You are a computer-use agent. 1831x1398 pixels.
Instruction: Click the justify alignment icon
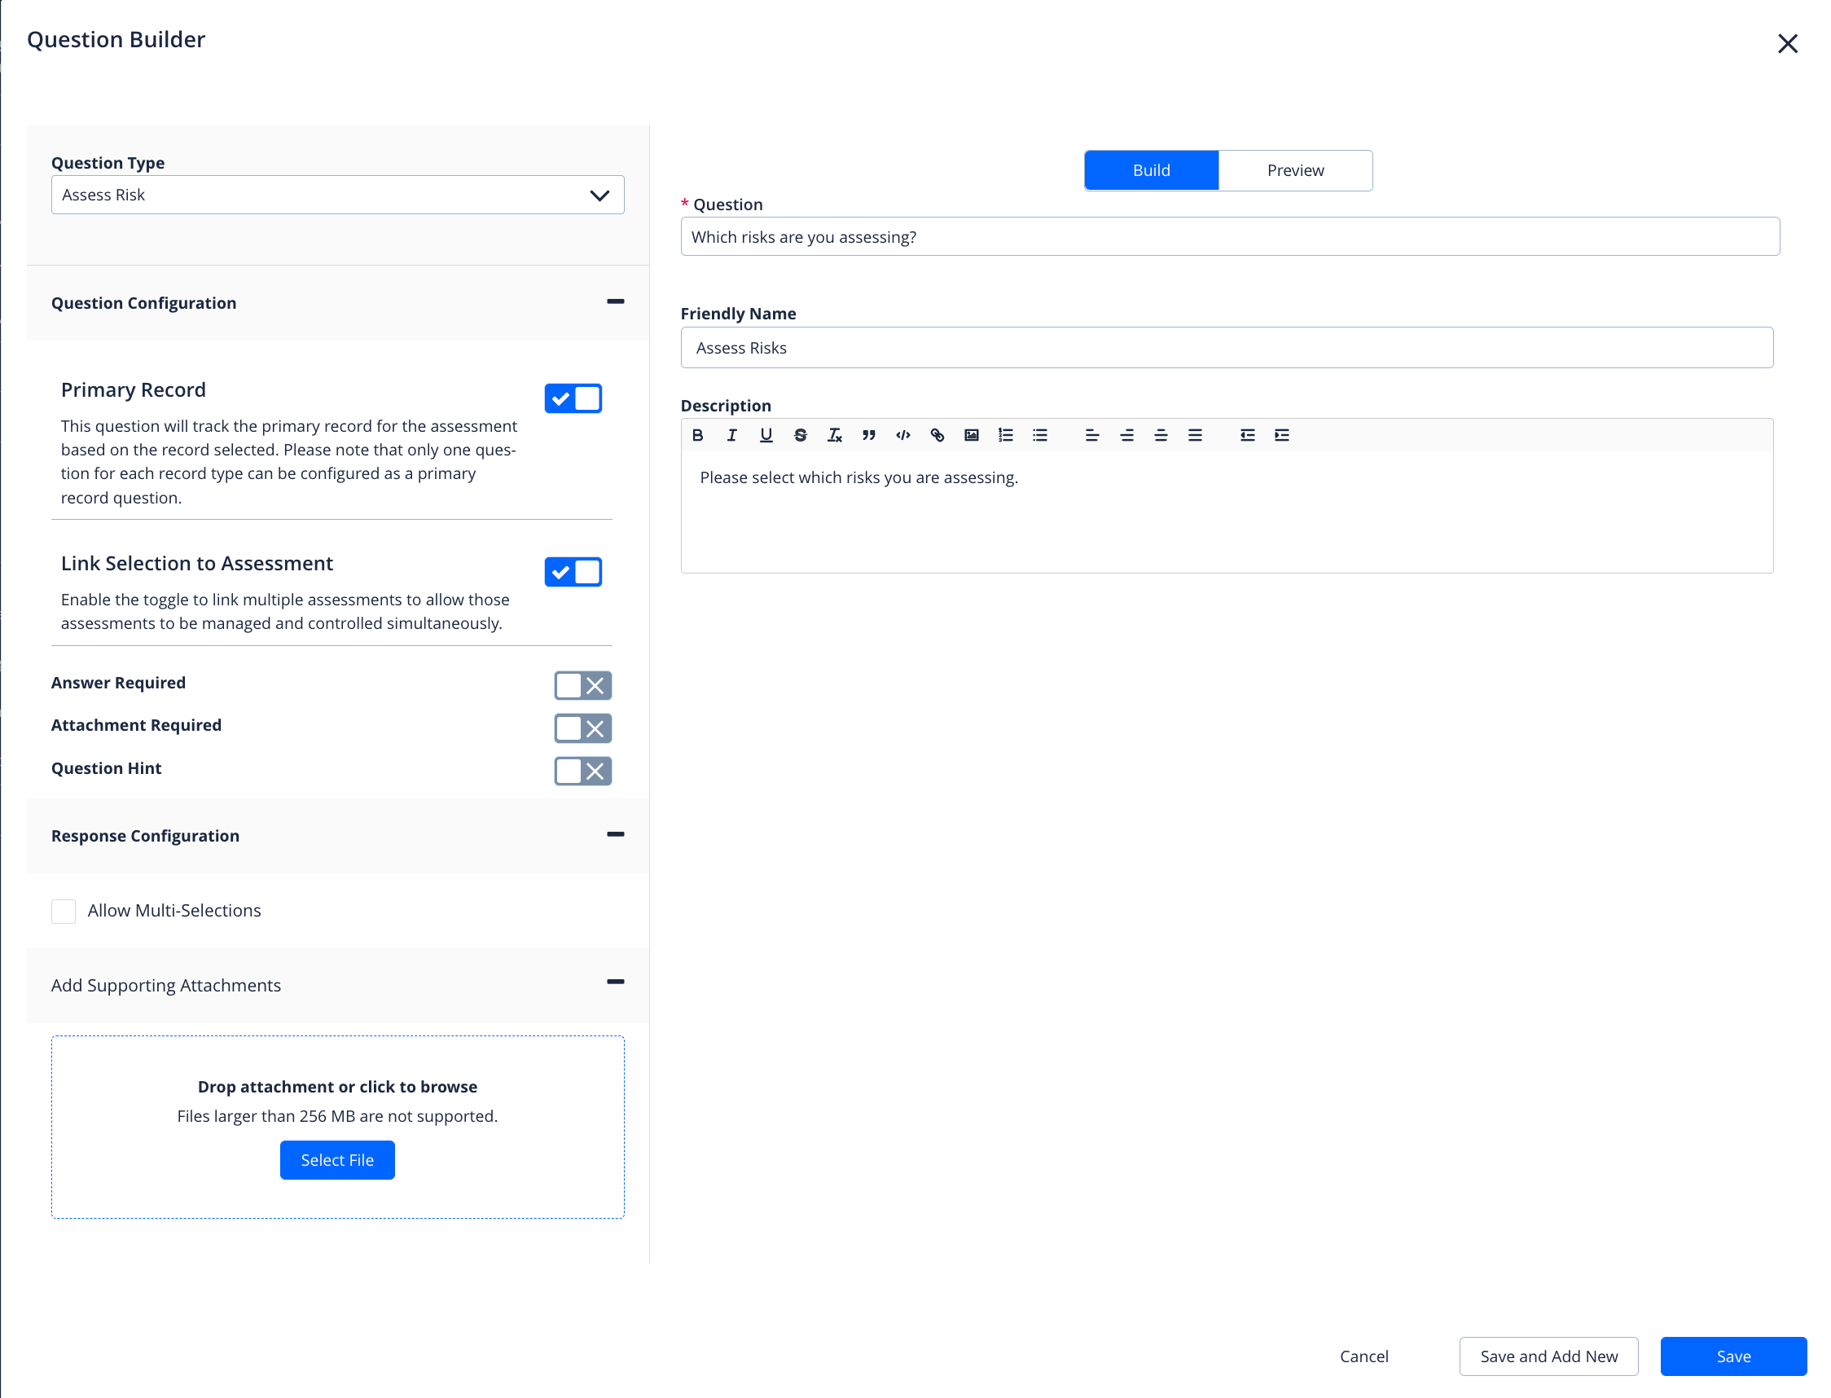[x=1195, y=435]
